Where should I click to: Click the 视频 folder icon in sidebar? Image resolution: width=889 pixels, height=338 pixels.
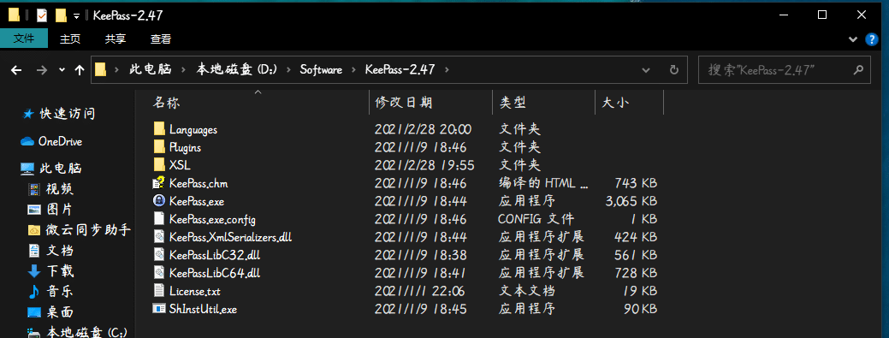[34, 189]
